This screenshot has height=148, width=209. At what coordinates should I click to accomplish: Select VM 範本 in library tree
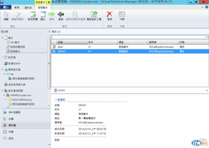pyautogui.click(x=15, y=42)
